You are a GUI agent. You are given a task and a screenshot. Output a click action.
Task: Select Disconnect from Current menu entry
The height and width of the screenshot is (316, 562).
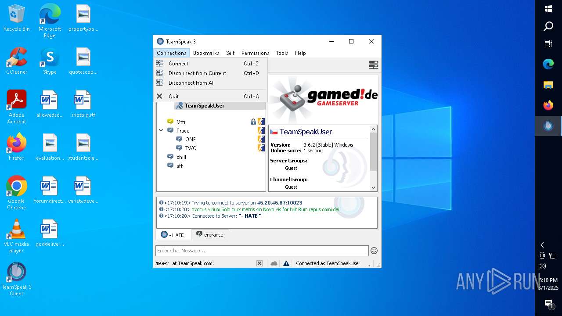210,73
